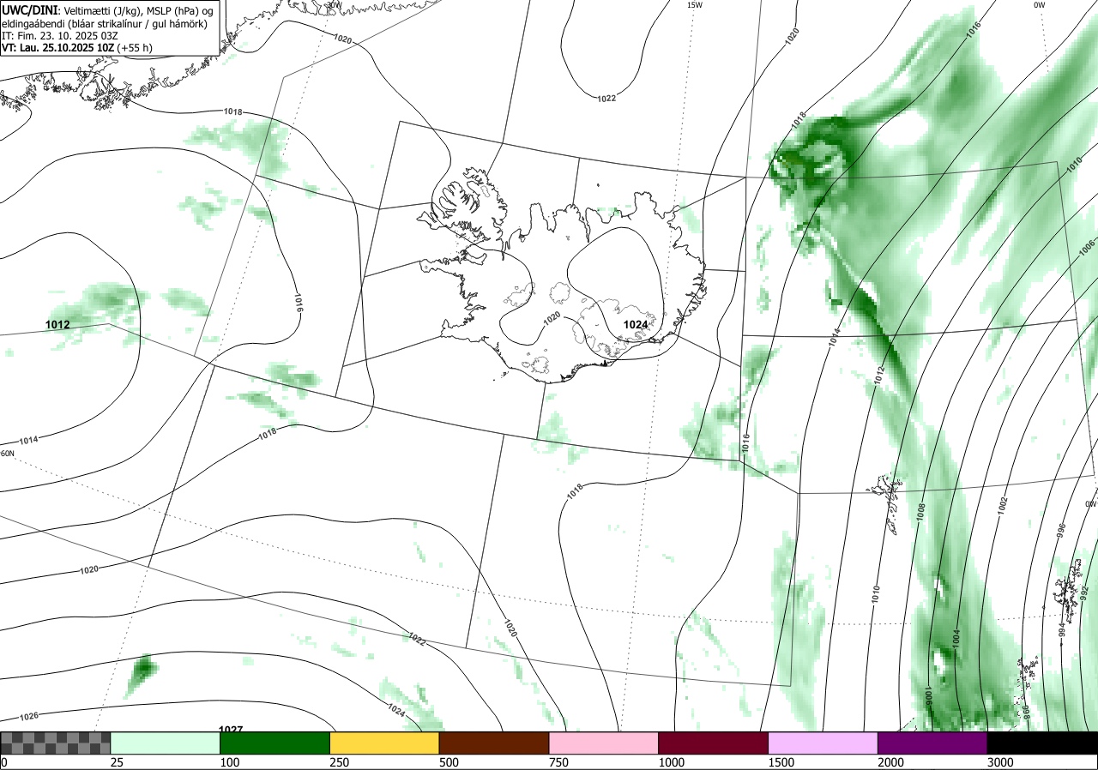The width and height of the screenshot is (1098, 770).
Task: Choose the dark purple 2000–3000 legend swatch
Action: point(932,743)
